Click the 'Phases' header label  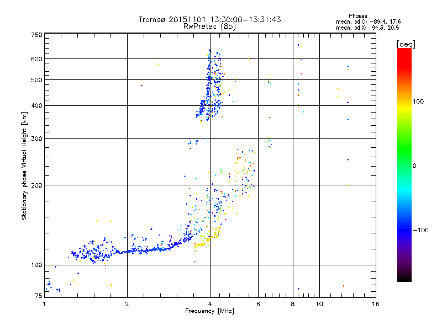tap(357, 16)
